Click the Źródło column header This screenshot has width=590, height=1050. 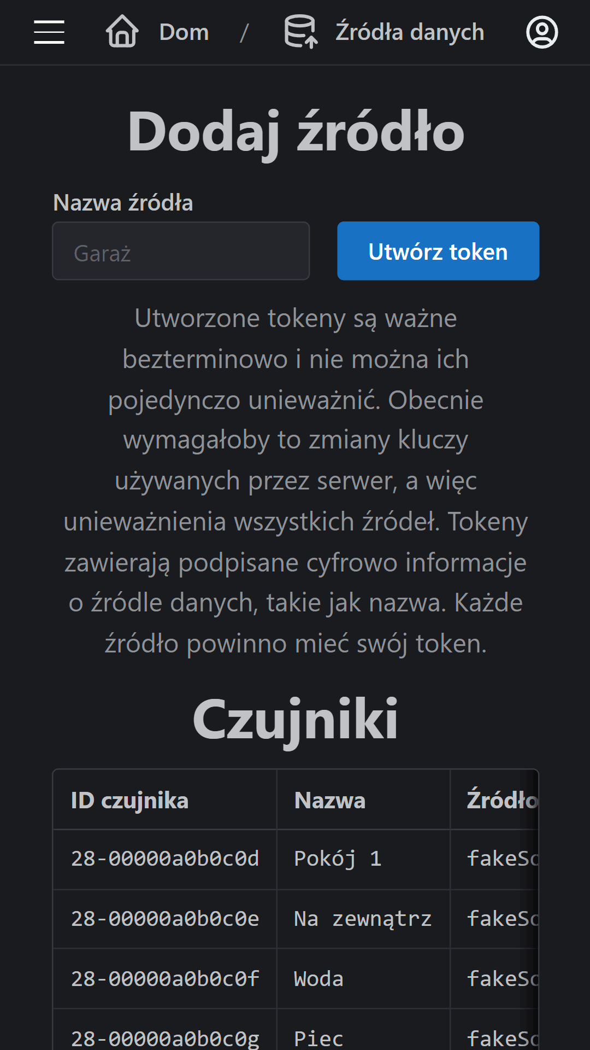pyautogui.click(x=501, y=800)
